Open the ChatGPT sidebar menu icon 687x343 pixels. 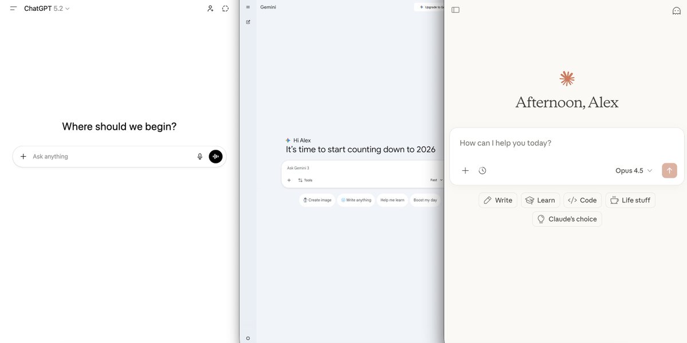(13, 9)
